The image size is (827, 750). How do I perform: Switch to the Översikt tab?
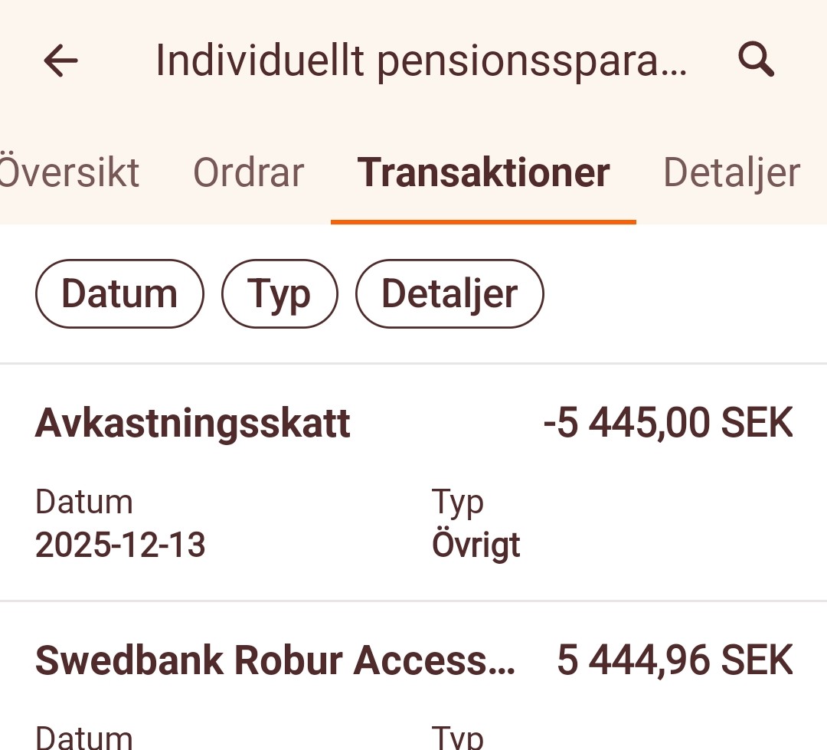[69, 172]
